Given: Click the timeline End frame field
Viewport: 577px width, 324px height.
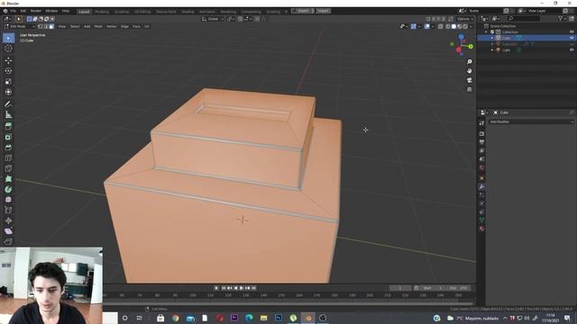Looking at the screenshot, I should [x=460, y=288].
